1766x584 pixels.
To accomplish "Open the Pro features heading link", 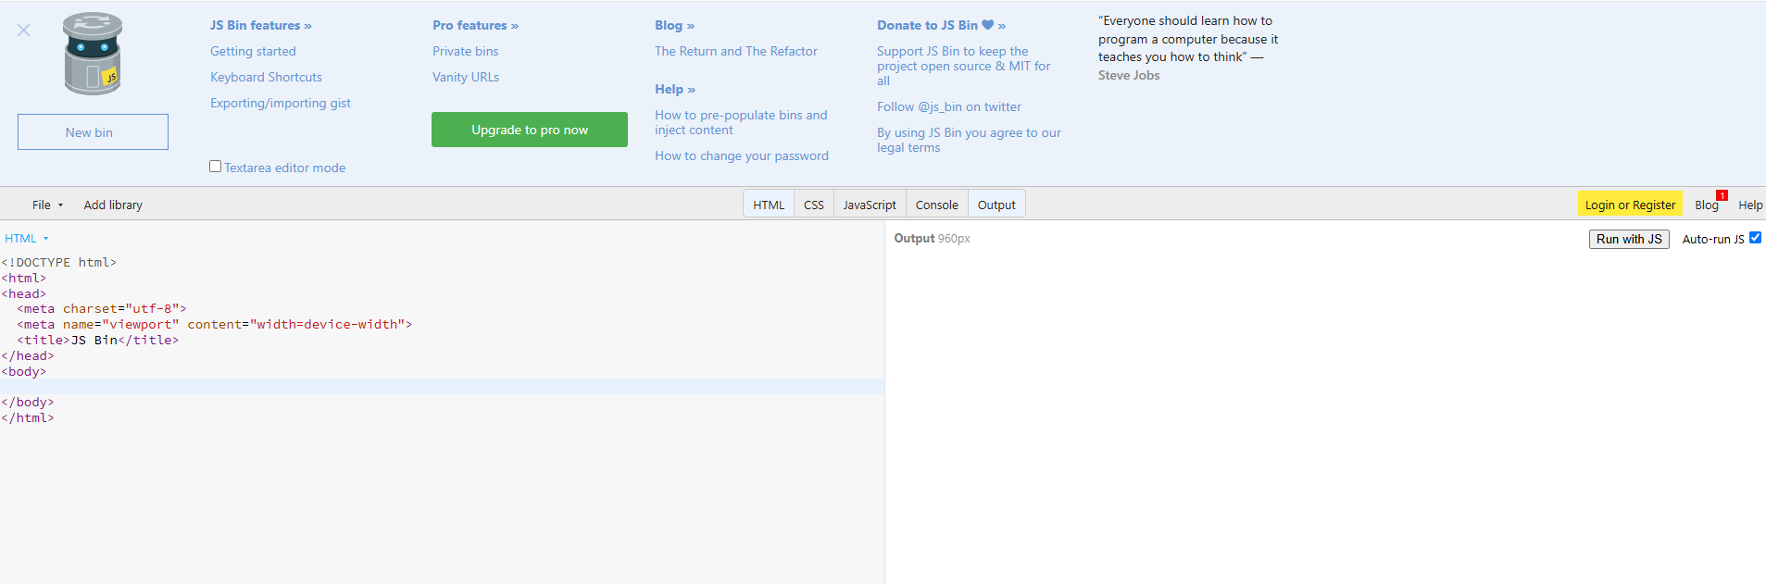I will pos(475,25).
